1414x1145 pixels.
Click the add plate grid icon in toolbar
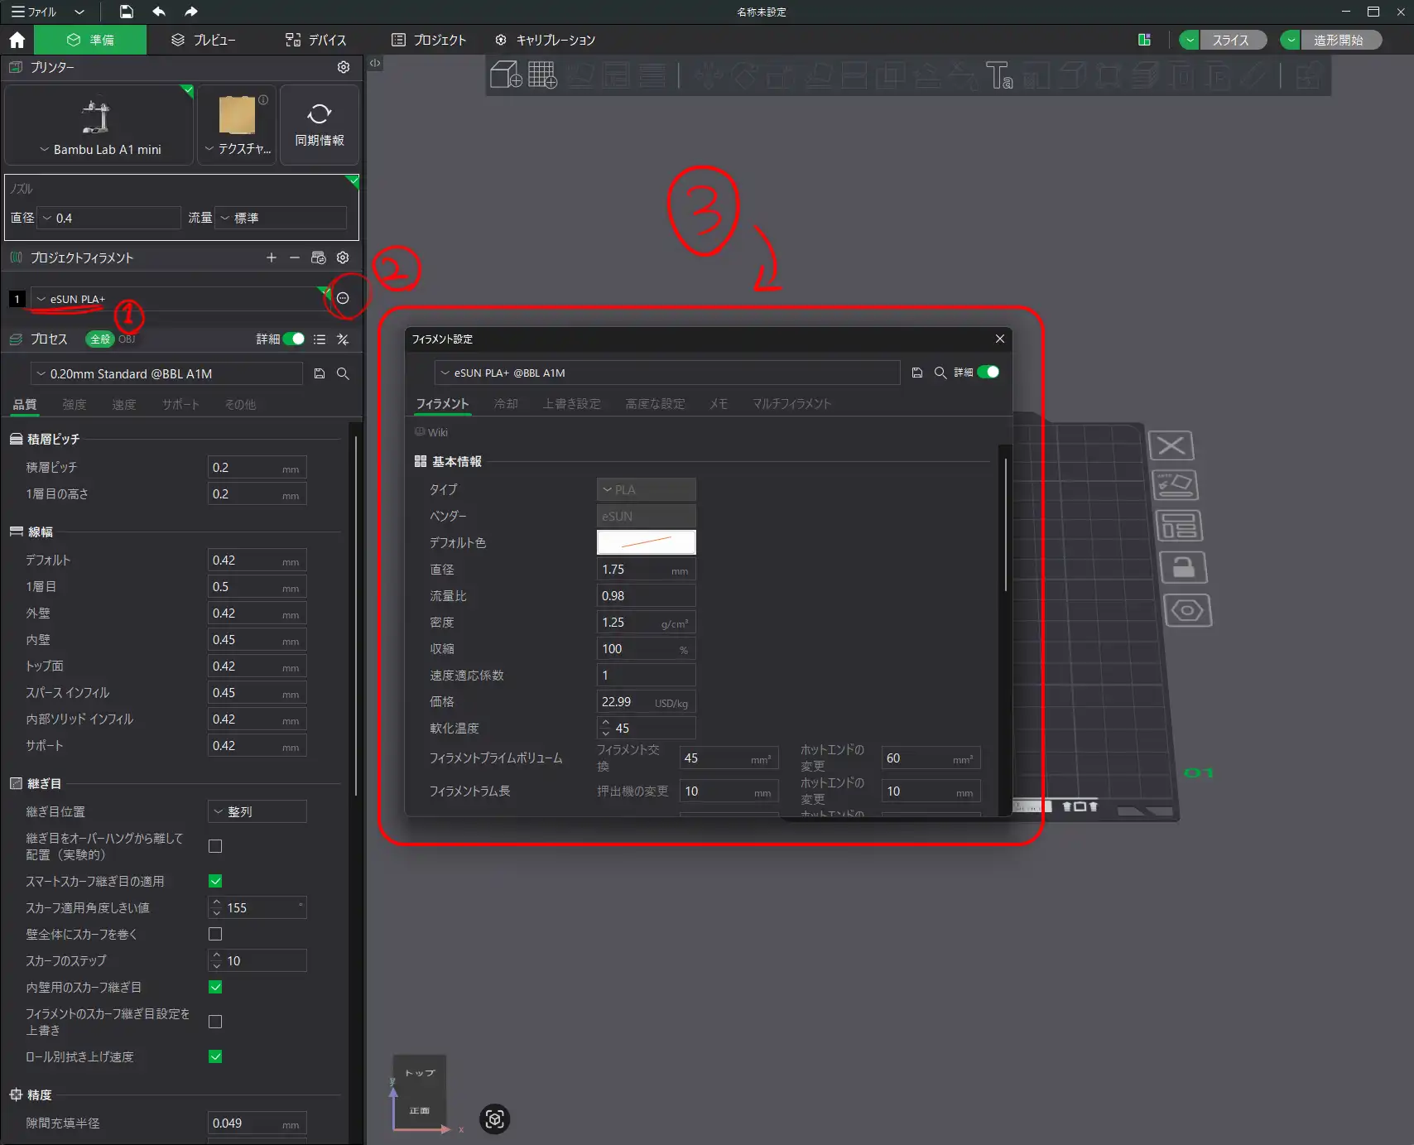click(542, 75)
